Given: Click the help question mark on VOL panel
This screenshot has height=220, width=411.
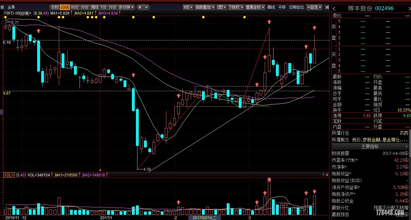Looking at the screenshot, I should [323, 175].
